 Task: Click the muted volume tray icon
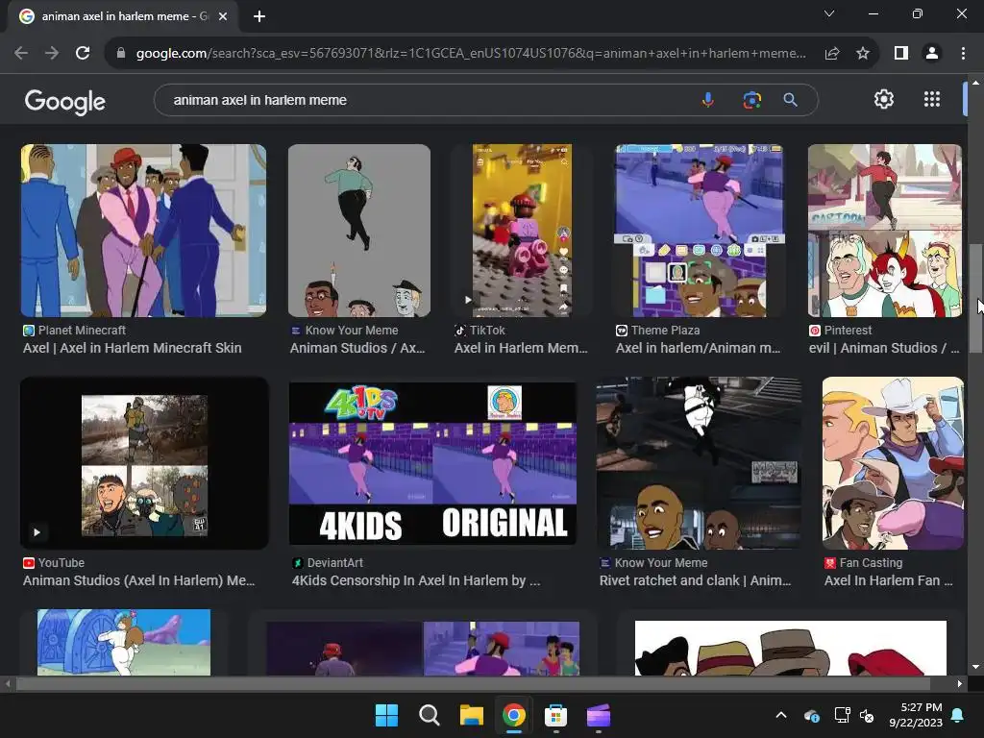coord(867,715)
